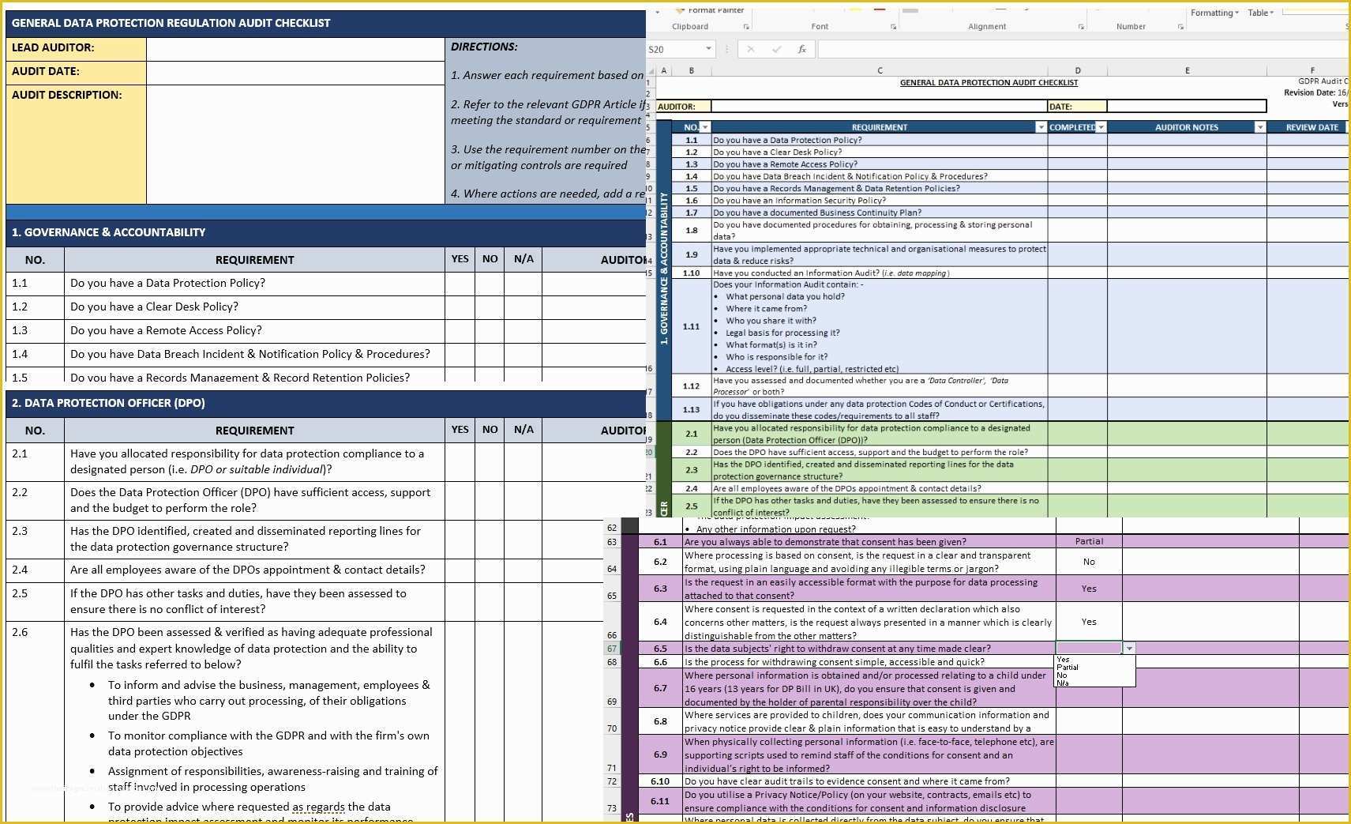Image resolution: width=1351 pixels, height=824 pixels.
Task: Open the COMPLETED column filter dropdown
Action: [x=1101, y=127]
